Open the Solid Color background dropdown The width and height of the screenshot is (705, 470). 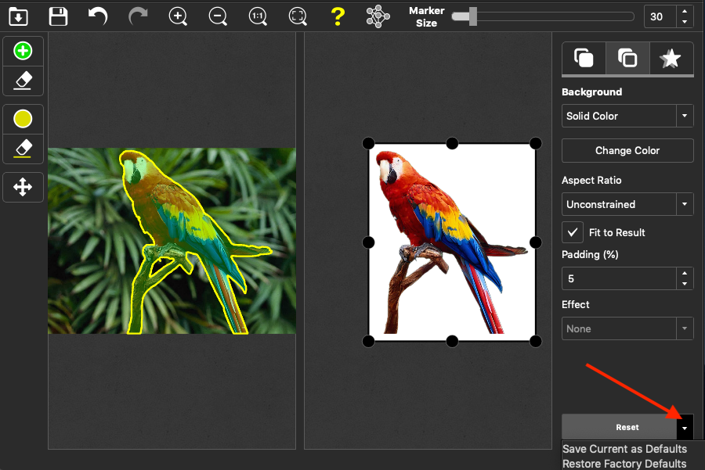[x=627, y=116]
